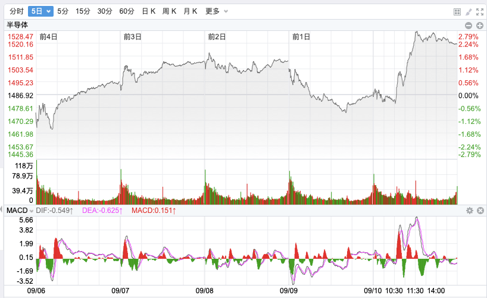This screenshot has width=487, height=298.
Task: Show the 日K daily candlestick chart
Action: point(148,11)
